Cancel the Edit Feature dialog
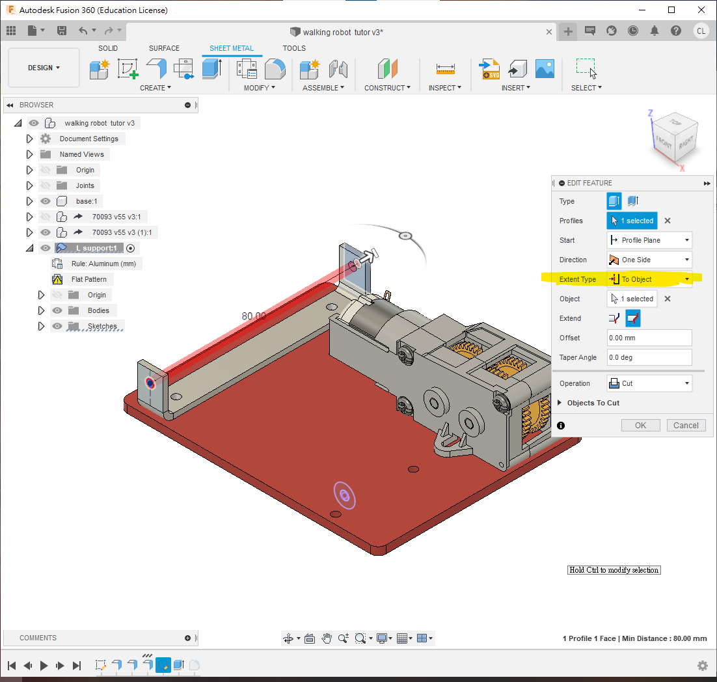717x682 pixels. tap(686, 425)
